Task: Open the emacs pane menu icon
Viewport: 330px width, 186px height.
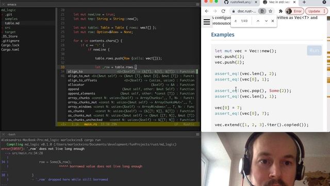Action: pos(198,5)
